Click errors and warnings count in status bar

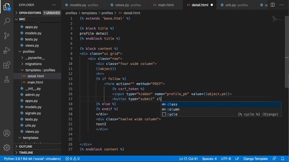72,158
